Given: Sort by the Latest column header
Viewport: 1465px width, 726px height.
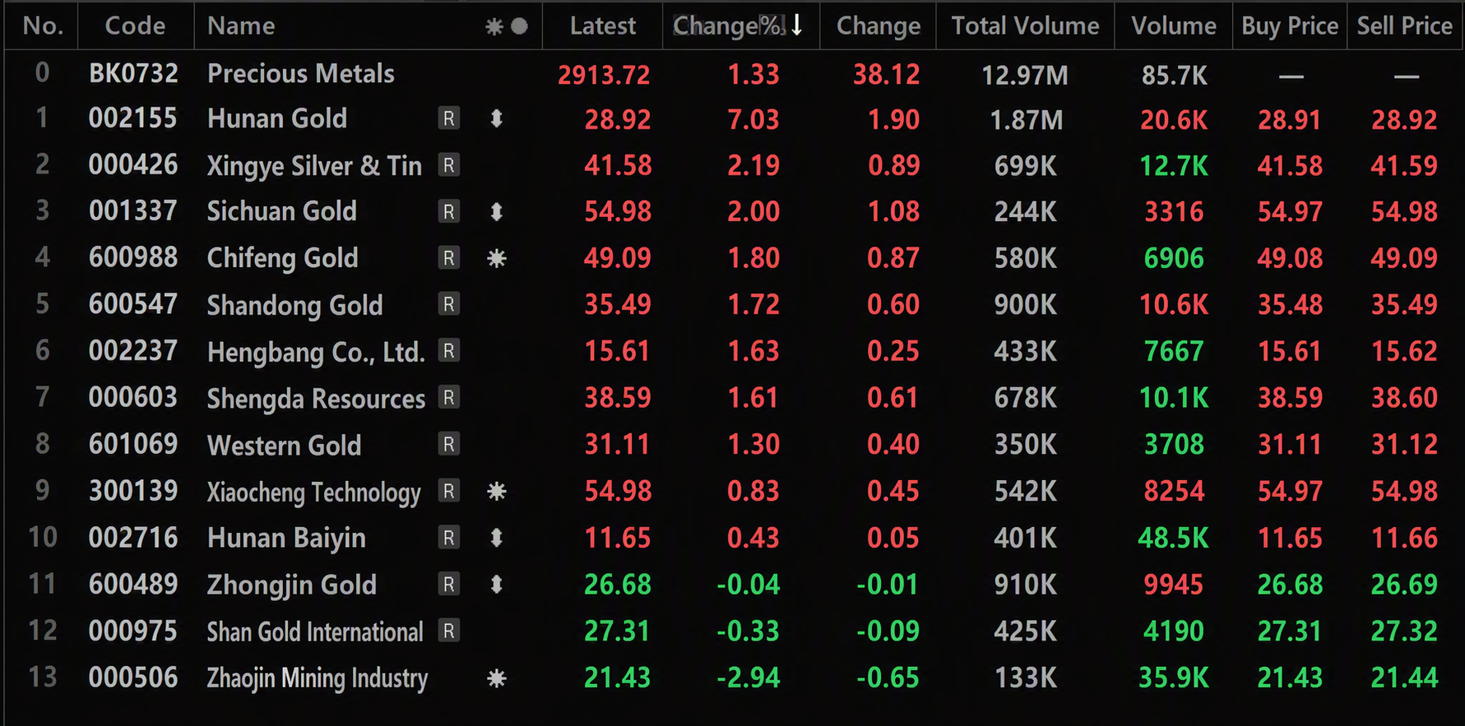Looking at the screenshot, I should tap(603, 25).
